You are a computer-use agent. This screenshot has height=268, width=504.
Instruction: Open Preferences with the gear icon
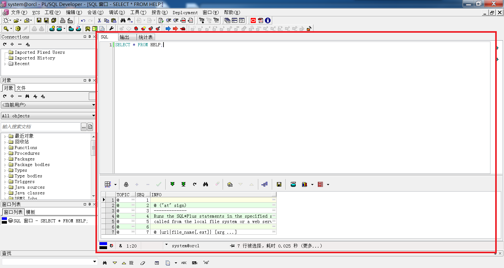pyautogui.click(x=18, y=29)
